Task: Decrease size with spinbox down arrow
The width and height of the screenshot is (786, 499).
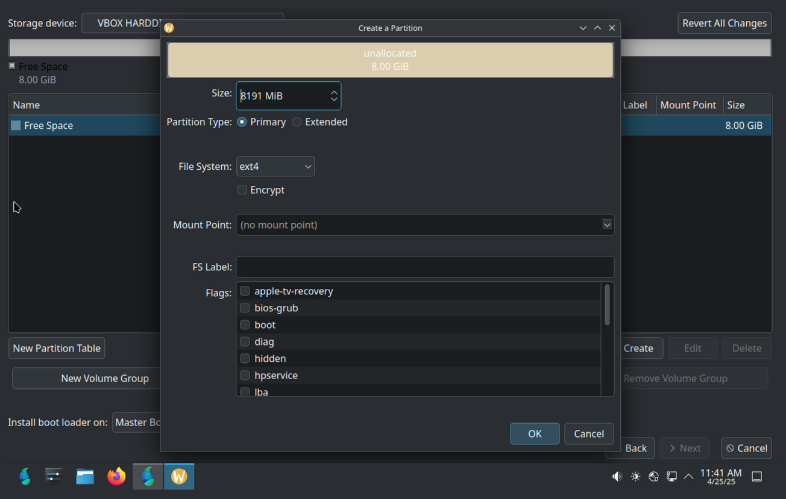Action: tap(334, 99)
